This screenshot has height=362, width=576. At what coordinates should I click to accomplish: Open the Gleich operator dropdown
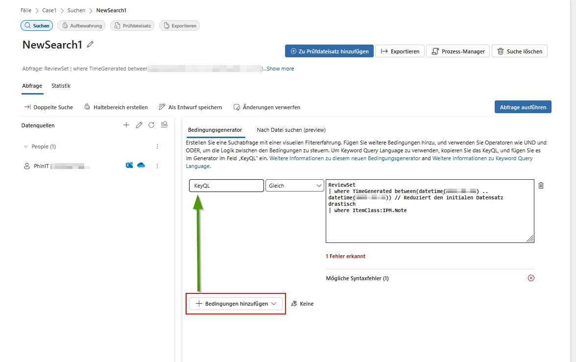click(x=294, y=186)
